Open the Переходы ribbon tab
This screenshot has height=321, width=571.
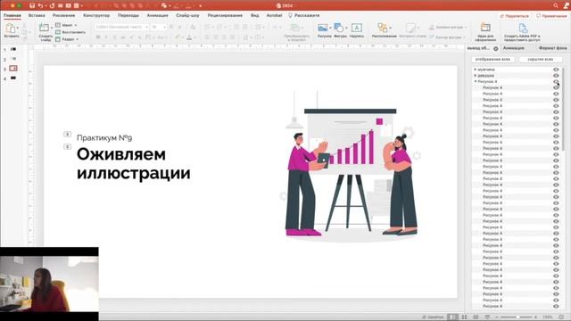tap(128, 16)
